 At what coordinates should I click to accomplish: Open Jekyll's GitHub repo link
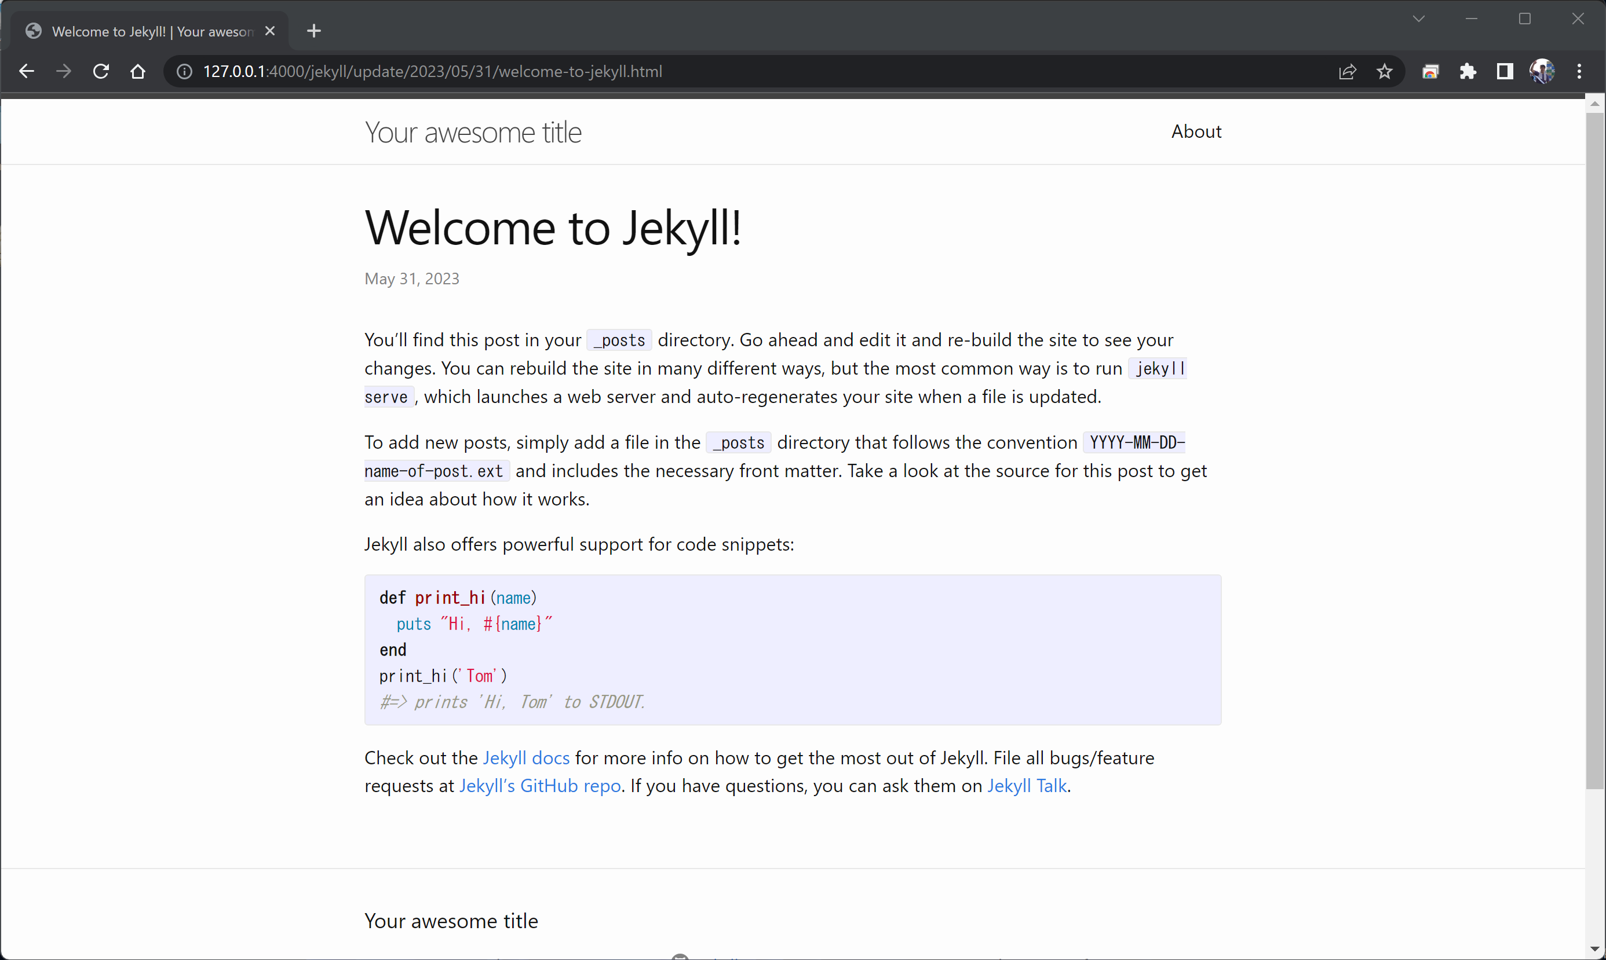click(540, 785)
